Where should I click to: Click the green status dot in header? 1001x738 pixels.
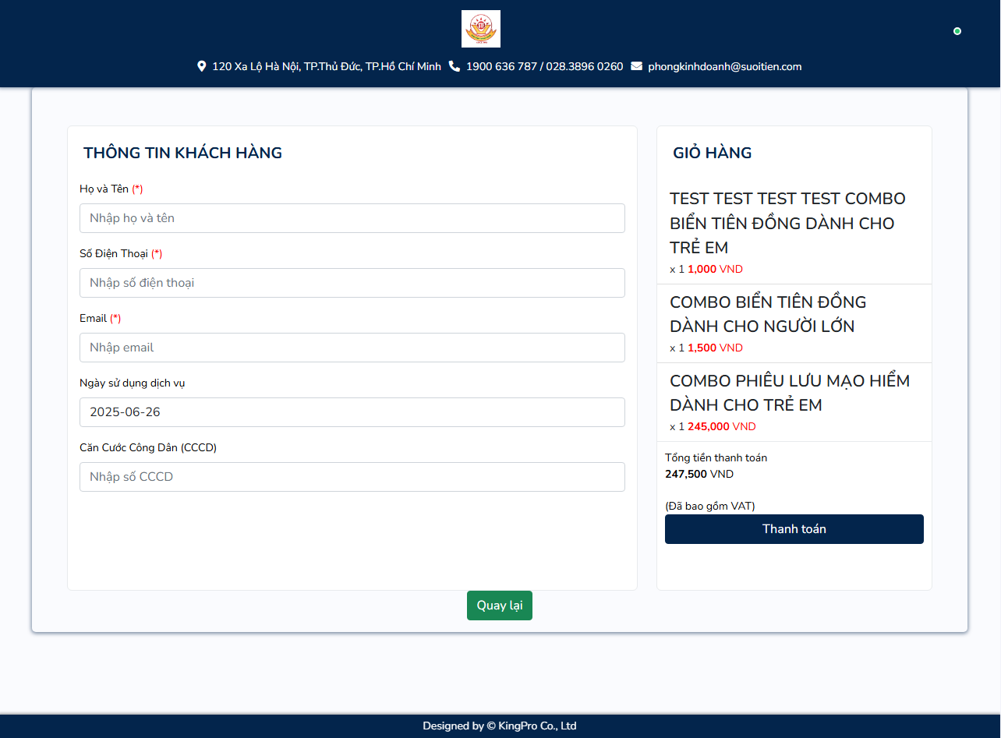pyautogui.click(x=957, y=31)
